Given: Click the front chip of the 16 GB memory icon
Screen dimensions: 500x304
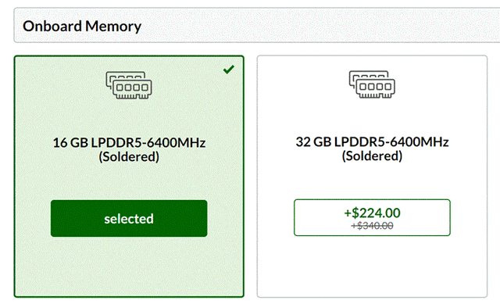Looking at the screenshot, I should 132,89.
